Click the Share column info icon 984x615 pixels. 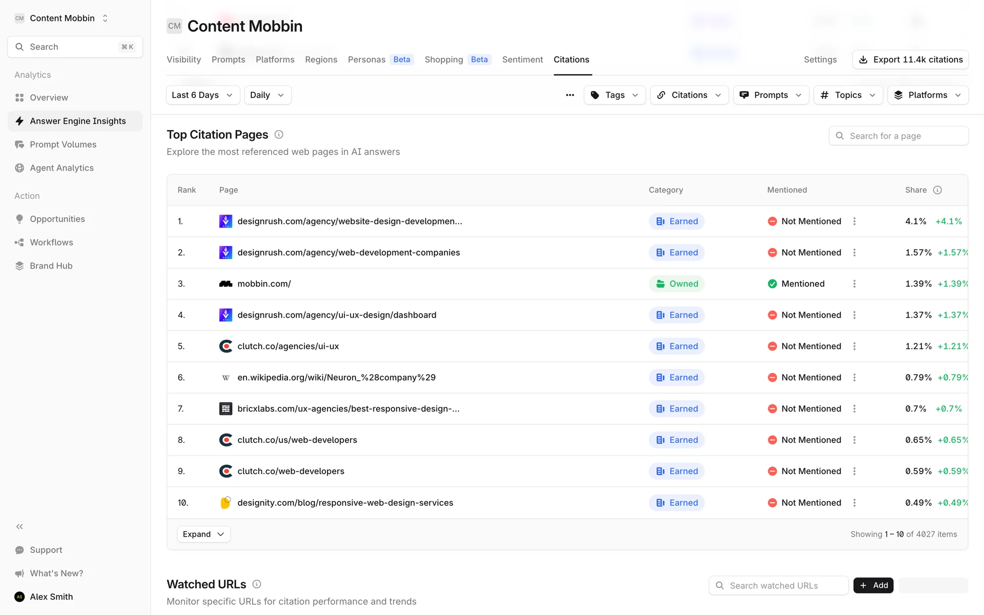point(937,190)
